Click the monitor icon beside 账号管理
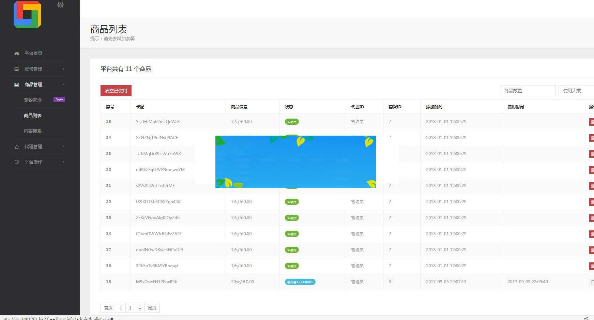The height and width of the screenshot is (320, 594). click(17, 69)
